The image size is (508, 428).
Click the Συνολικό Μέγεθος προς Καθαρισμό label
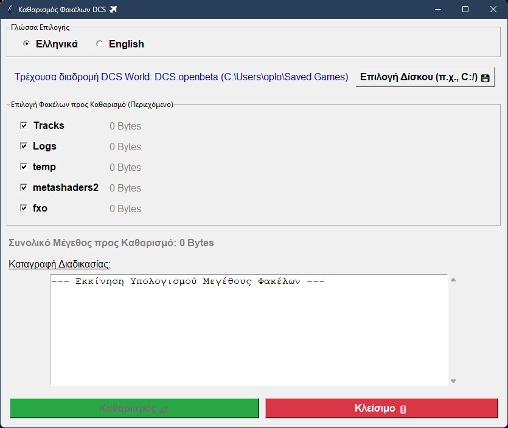point(111,243)
